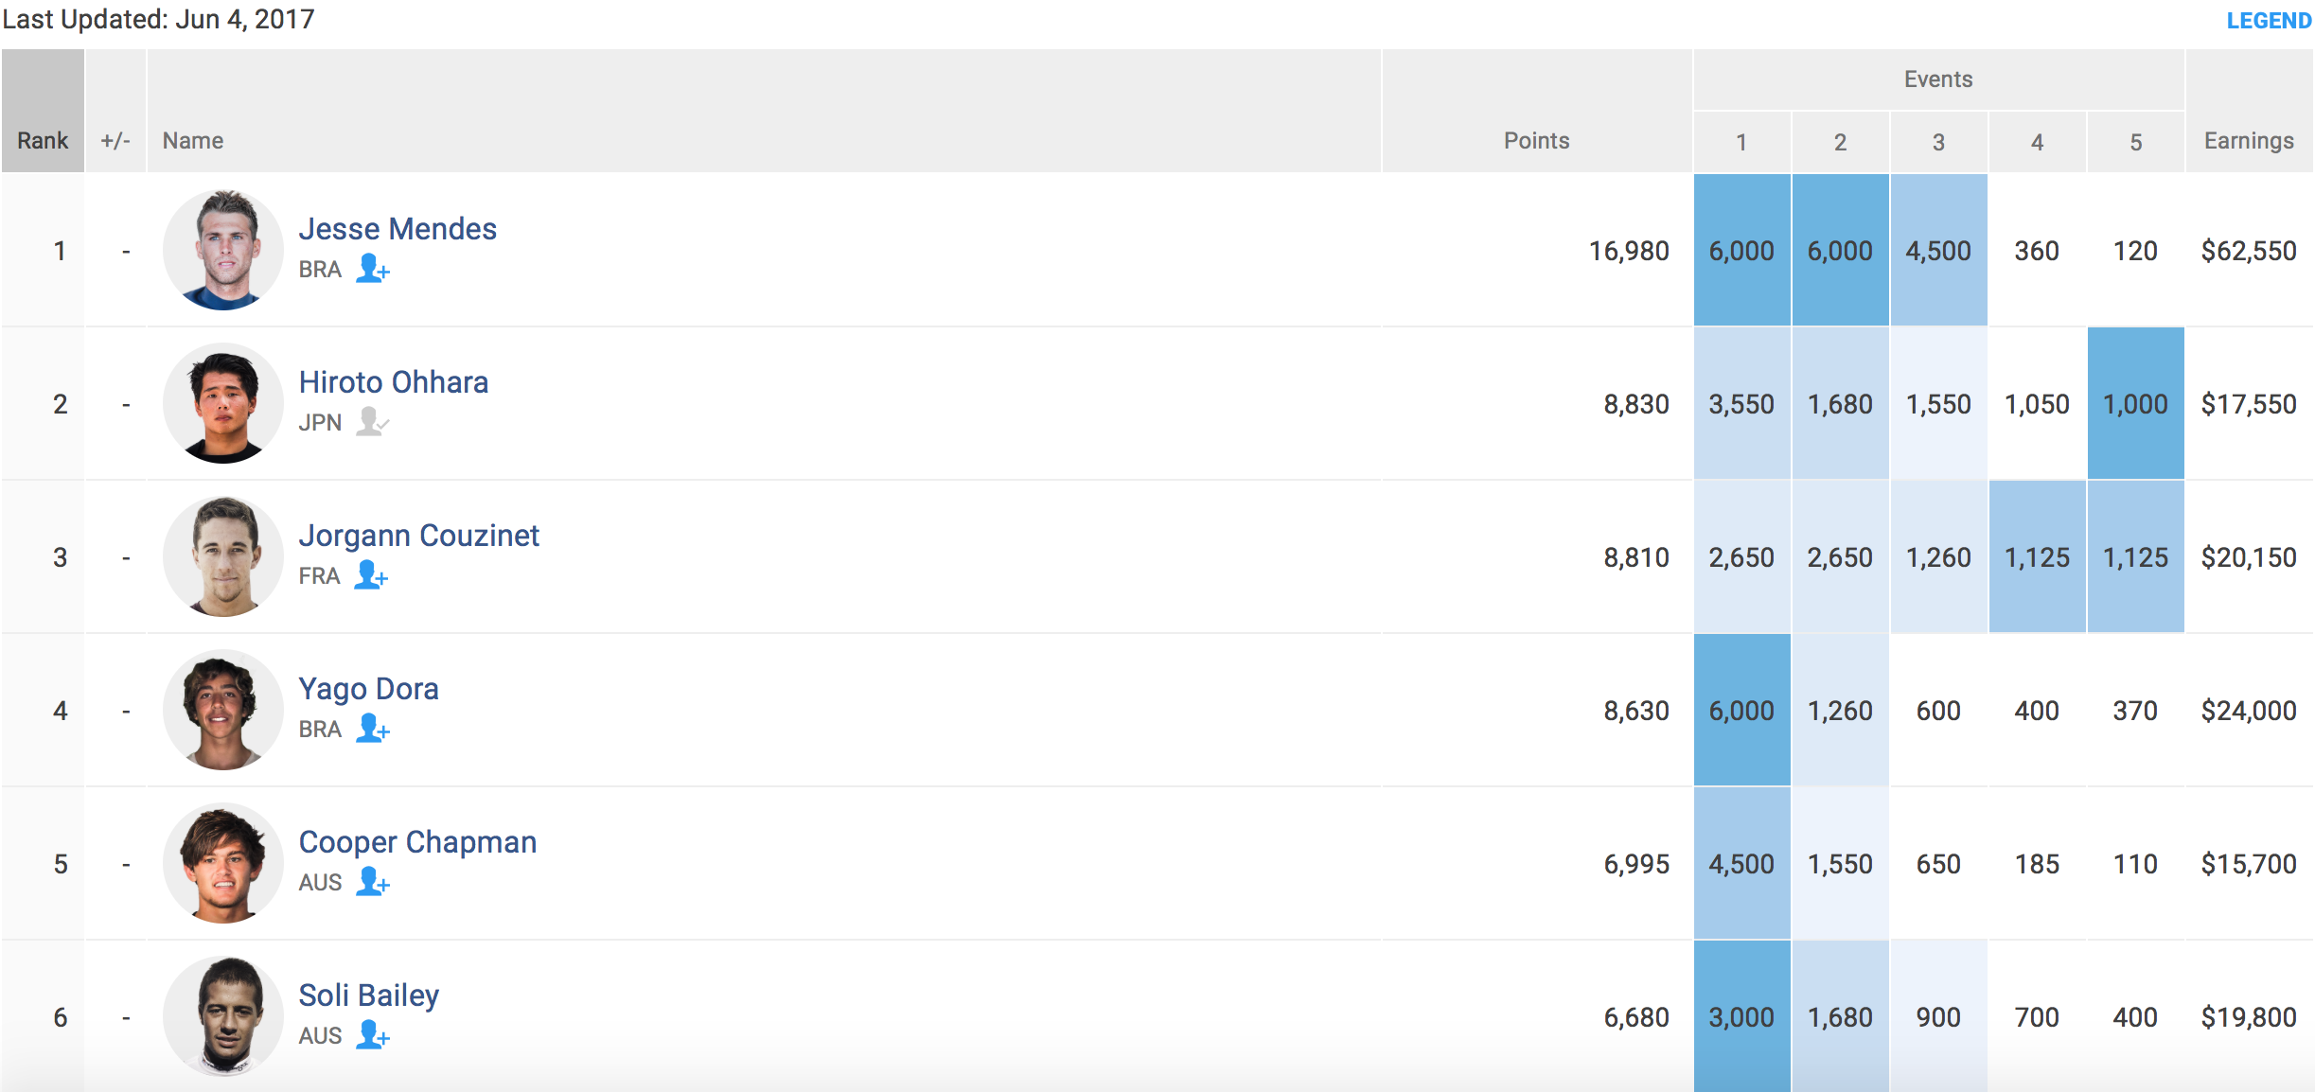Click the Earnings column header

pos(2249,141)
